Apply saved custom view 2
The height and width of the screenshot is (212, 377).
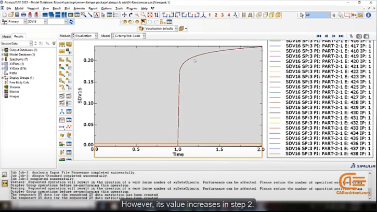216,15
